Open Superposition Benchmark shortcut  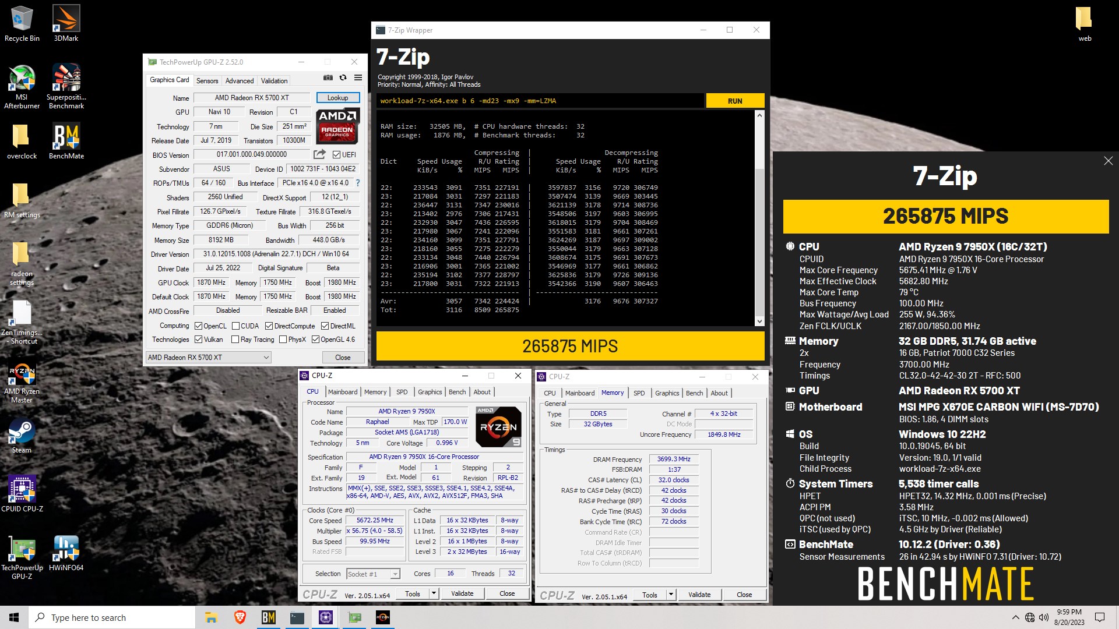tap(66, 86)
